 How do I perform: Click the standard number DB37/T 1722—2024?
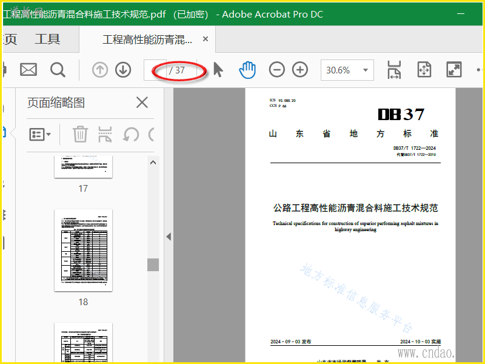[x=415, y=148]
